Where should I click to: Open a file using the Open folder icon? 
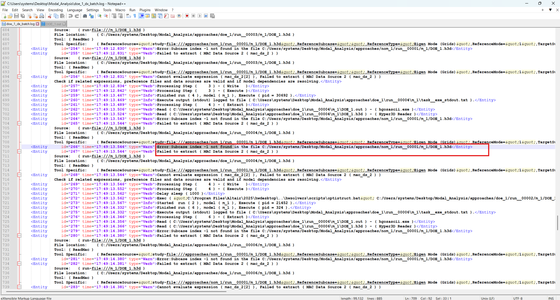(10, 16)
